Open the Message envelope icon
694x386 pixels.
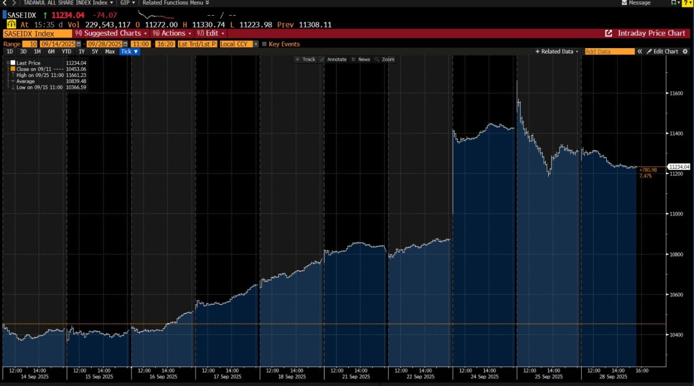(x=625, y=3)
